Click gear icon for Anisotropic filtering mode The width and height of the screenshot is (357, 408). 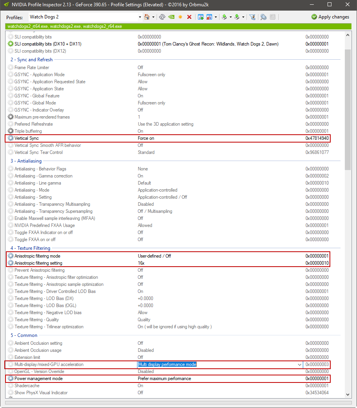point(11,256)
